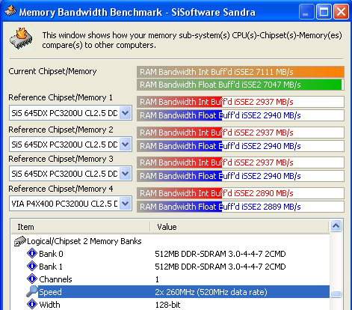352x310 pixels.
Task: Click the flaming memory chip icon
Action: (21, 39)
